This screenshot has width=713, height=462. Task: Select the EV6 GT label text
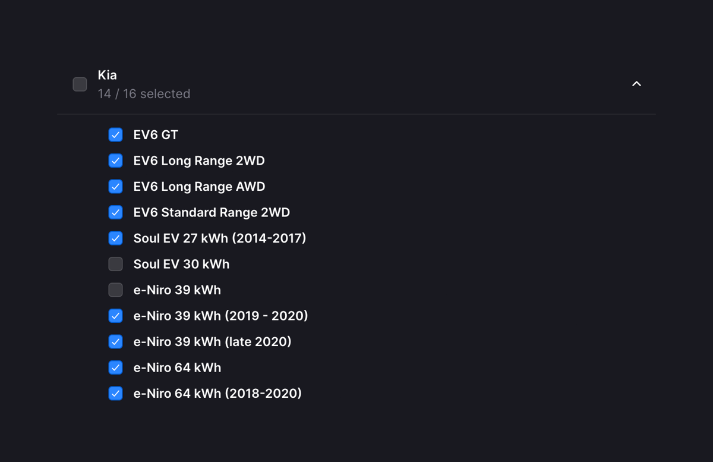click(x=154, y=135)
